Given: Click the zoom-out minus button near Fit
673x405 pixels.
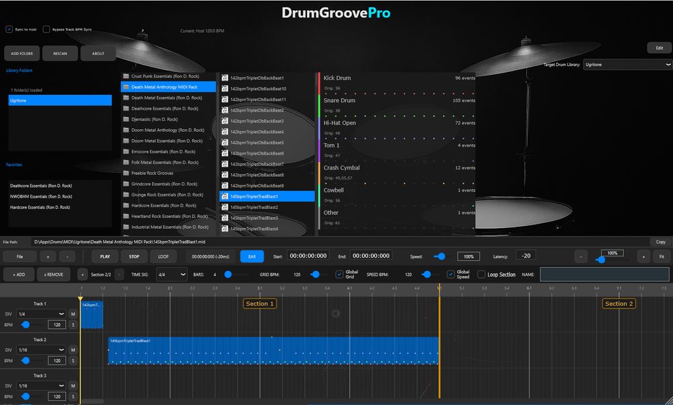Looking at the screenshot, I should (581, 256).
